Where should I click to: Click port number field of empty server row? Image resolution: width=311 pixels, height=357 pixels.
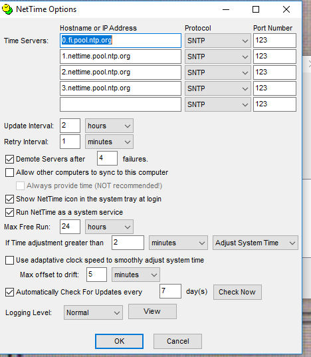pyautogui.click(x=274, y=104)
